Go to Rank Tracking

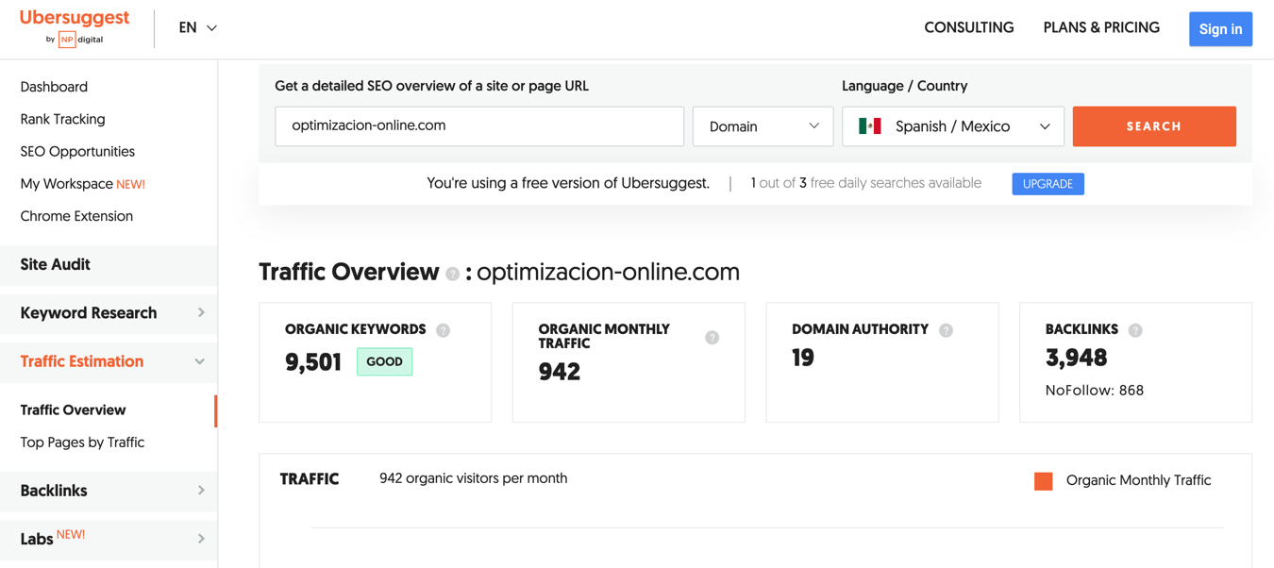click(x=62, y=119)
